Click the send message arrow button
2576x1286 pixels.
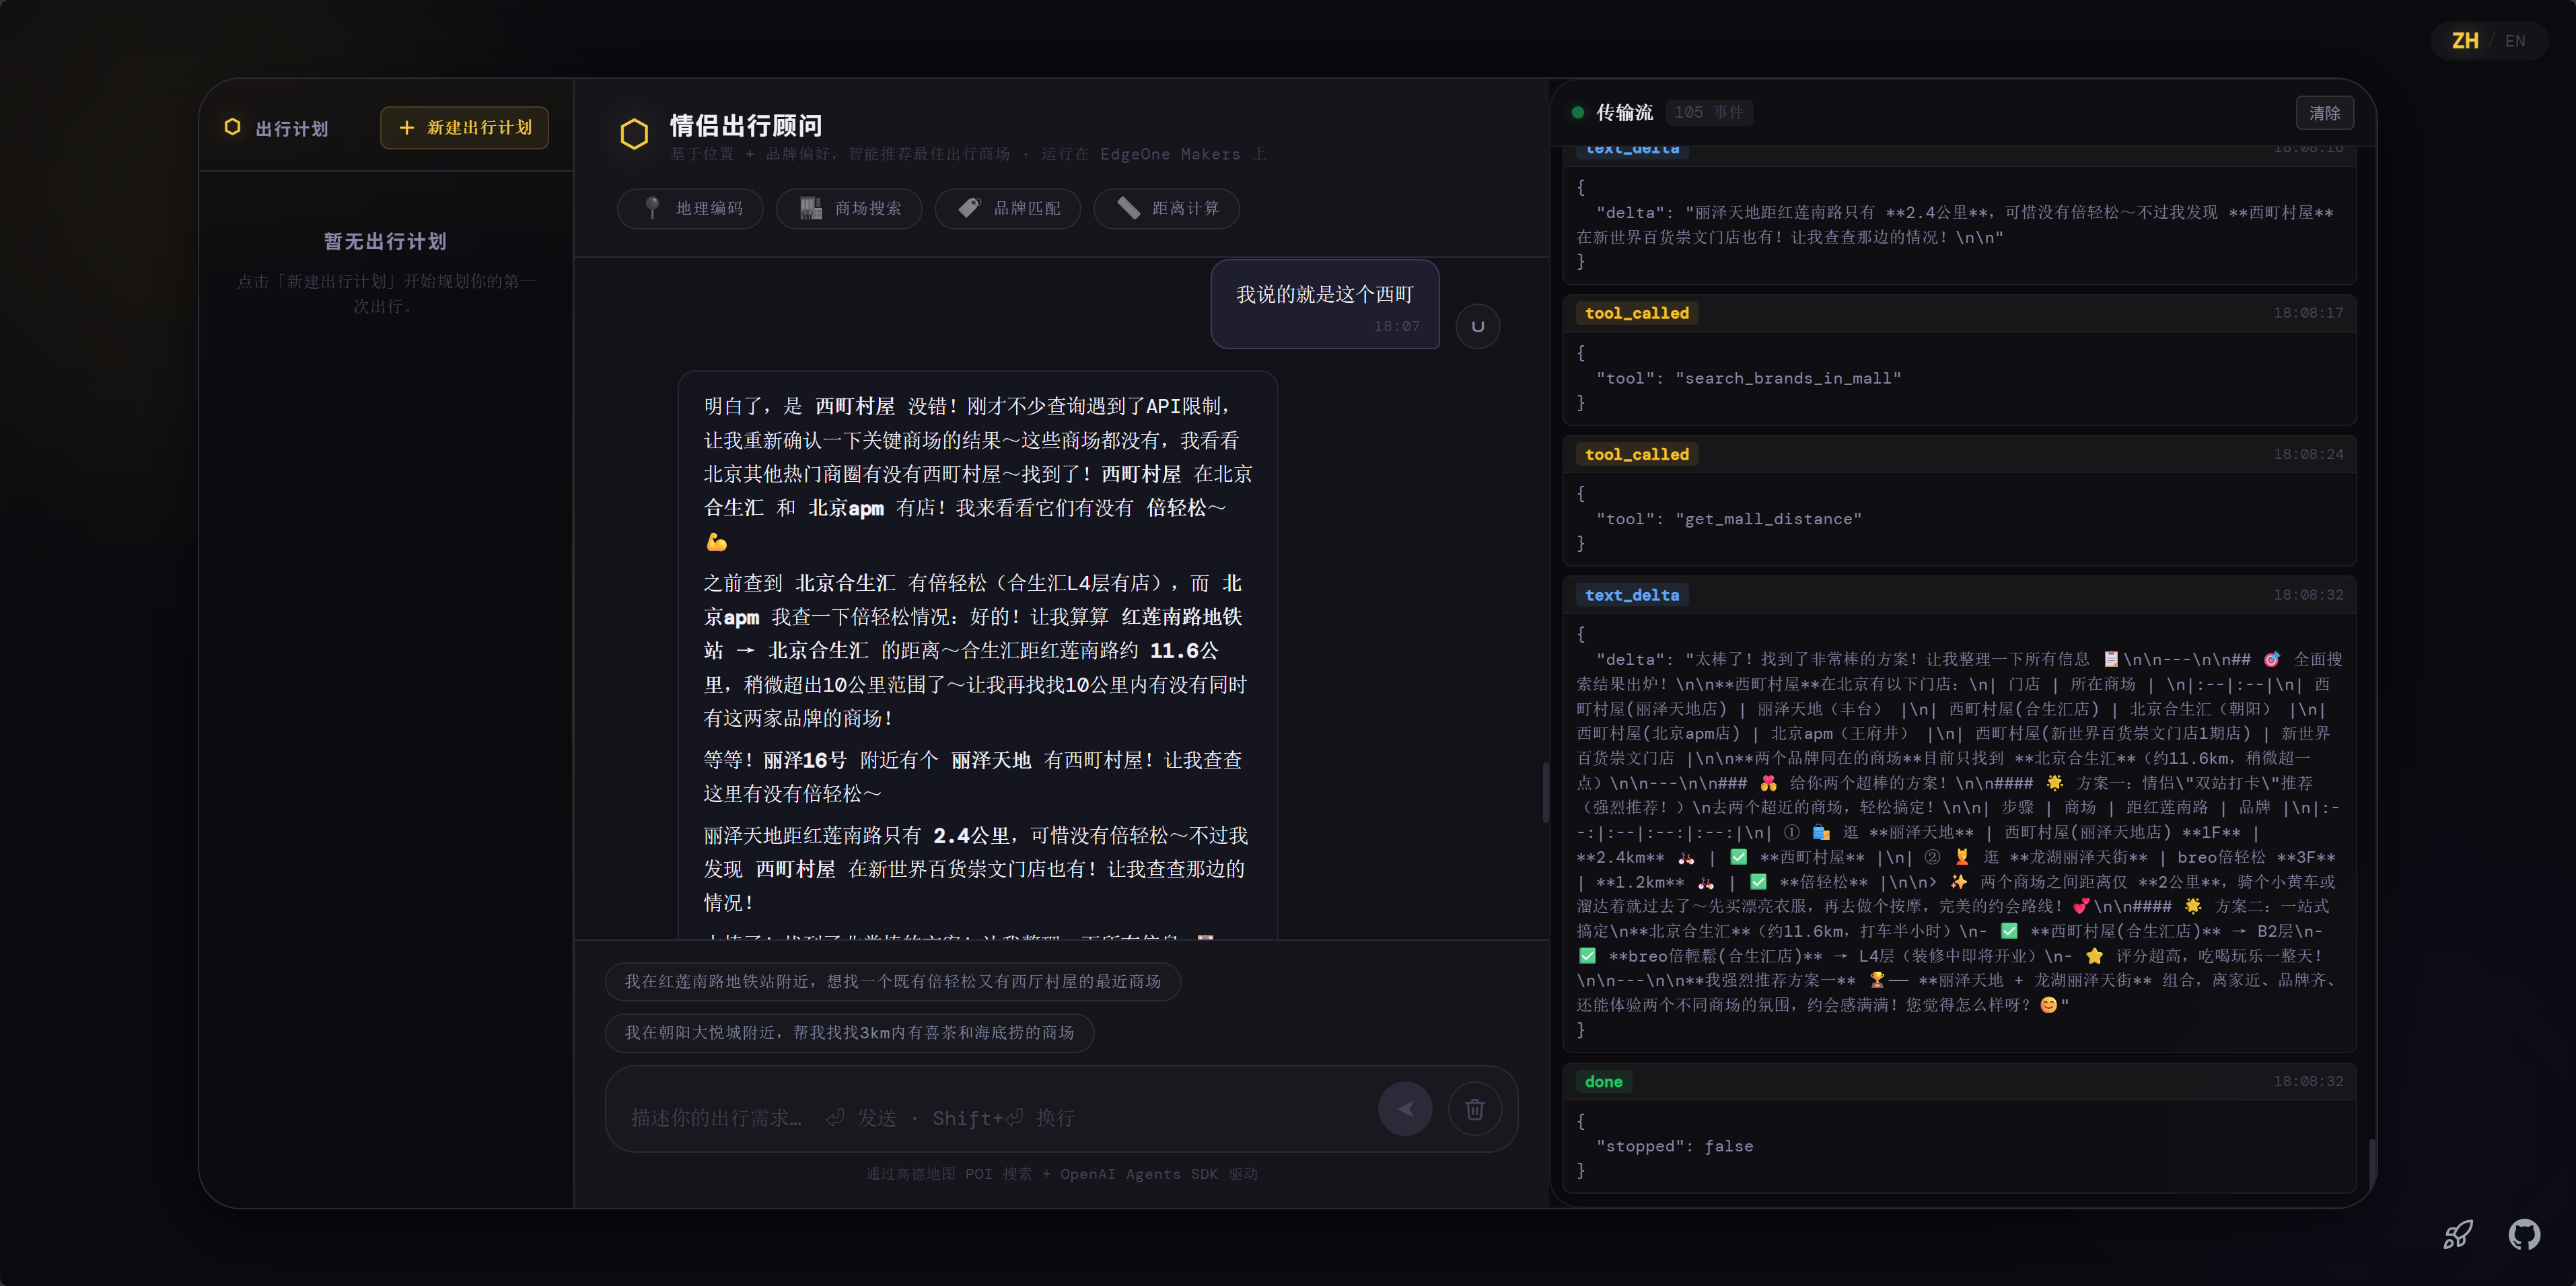tap(1405, 1108)
